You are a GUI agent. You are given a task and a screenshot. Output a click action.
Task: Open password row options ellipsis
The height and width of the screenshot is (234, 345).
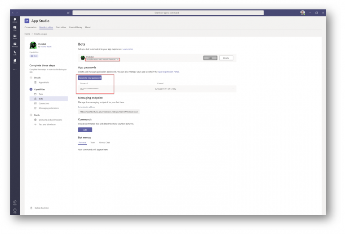click(x=233, y=89)
